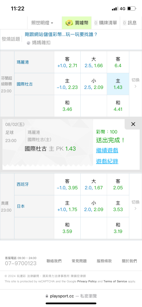The width and height of the screenshot is (142, 307).
Task: Open the 常見問題 footer link
Action: [79, 261]
